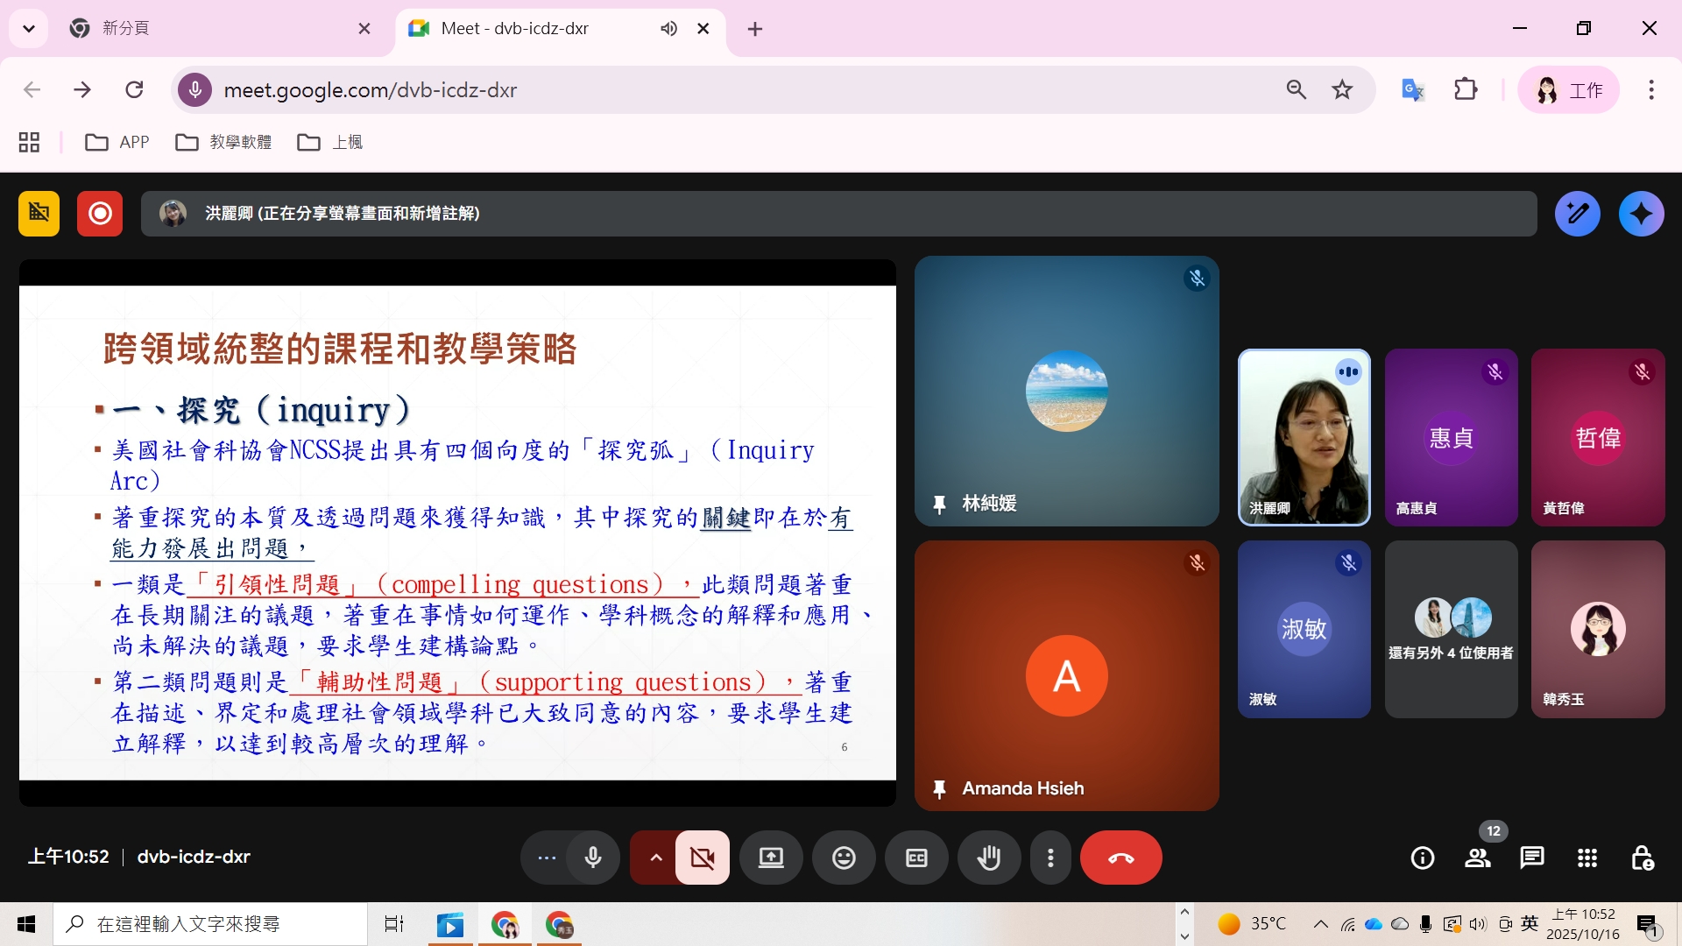This screenshot has width=1682, height=946.
Task: Toggle the microphone mute button
Action: tap(593, 858)
